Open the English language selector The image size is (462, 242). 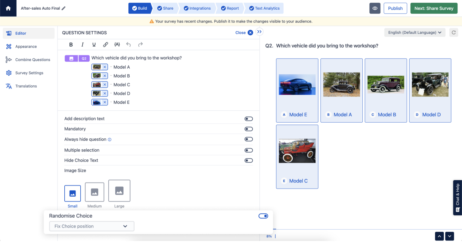[414, 32]
